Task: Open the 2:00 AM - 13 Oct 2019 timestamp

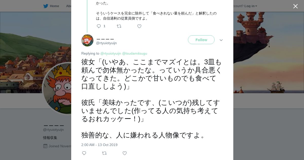Action: [x=99, y=145]
